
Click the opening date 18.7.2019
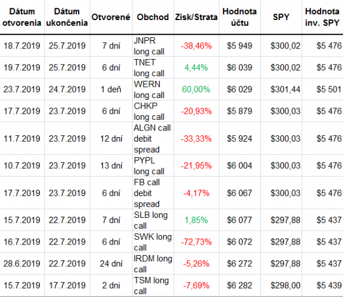(x=22, y=46)
